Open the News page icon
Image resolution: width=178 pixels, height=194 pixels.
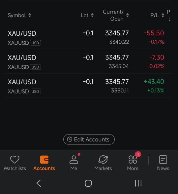pyautogui.click(x=163, y=160)
